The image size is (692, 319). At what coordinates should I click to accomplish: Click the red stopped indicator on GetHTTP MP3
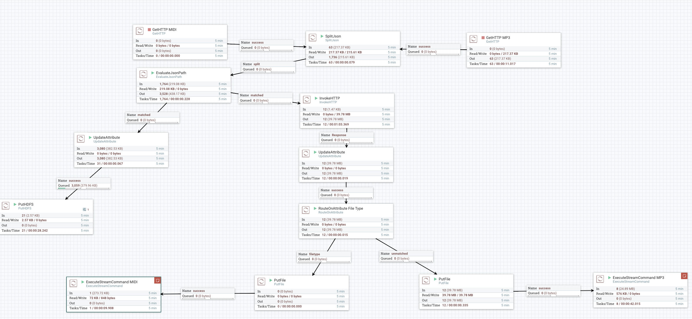pos(483,38)
